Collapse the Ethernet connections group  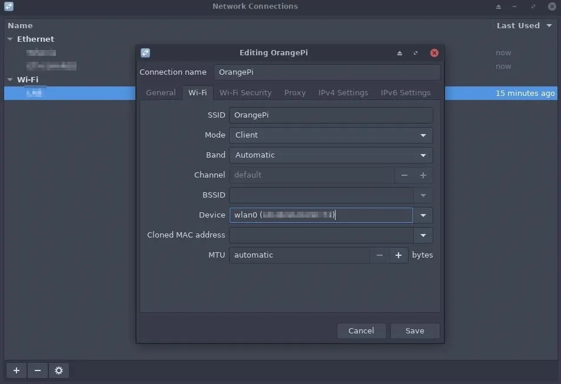[x=10, y=39]
